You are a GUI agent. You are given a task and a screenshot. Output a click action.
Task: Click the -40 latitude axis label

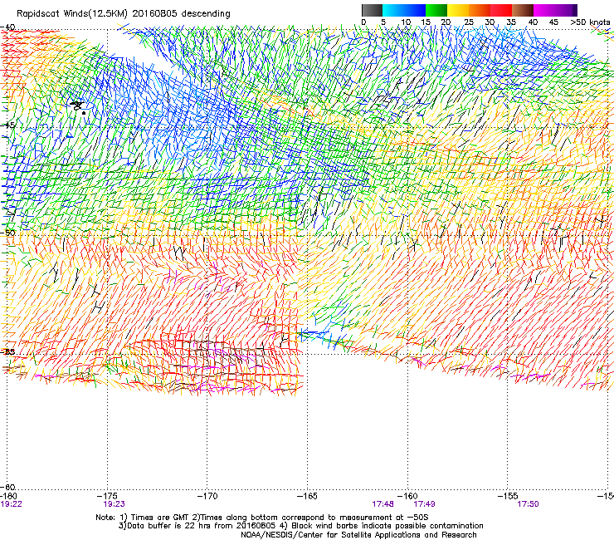coord(7,27)
